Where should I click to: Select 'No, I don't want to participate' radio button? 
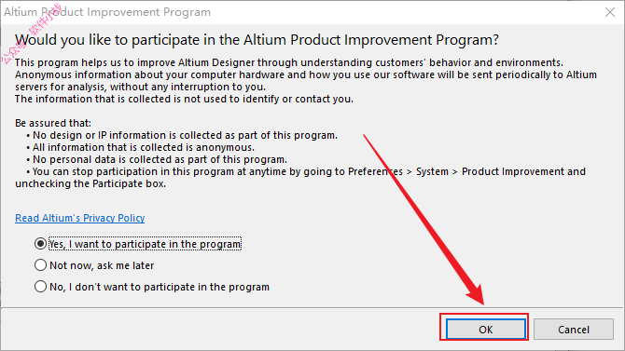coord(40,287)
